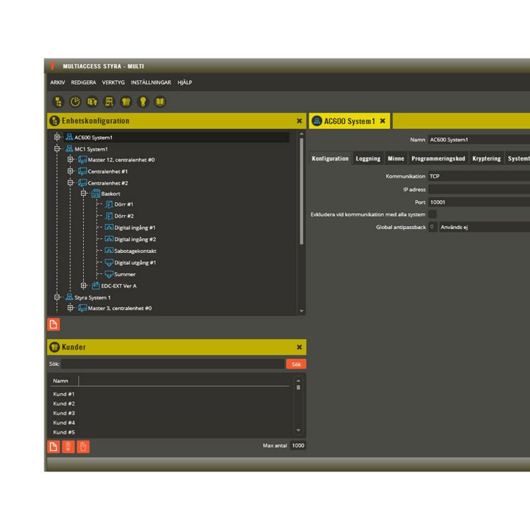The height and width of the screenshot is (530, 530).
Task: Click new document icon under Enhetskonfiguration tree
Action: 54,325
